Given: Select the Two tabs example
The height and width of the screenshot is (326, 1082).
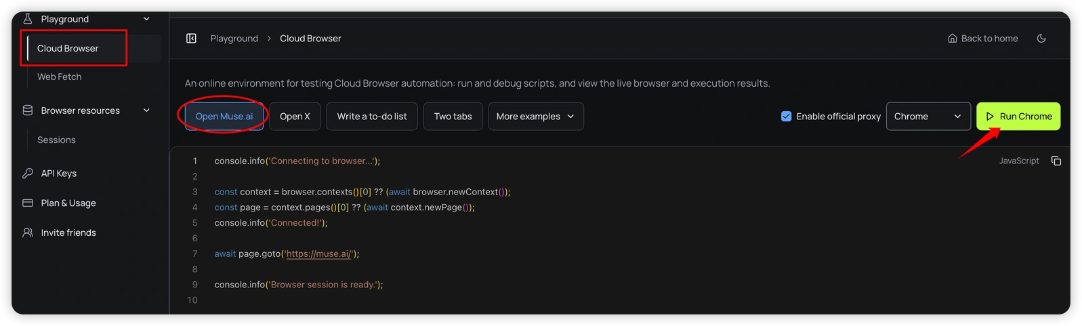Looking at the screenshot, I should 453,117.
